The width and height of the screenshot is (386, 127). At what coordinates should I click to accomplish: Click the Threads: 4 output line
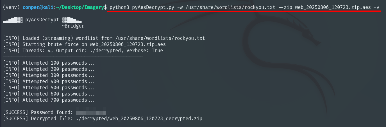[83, 51]
